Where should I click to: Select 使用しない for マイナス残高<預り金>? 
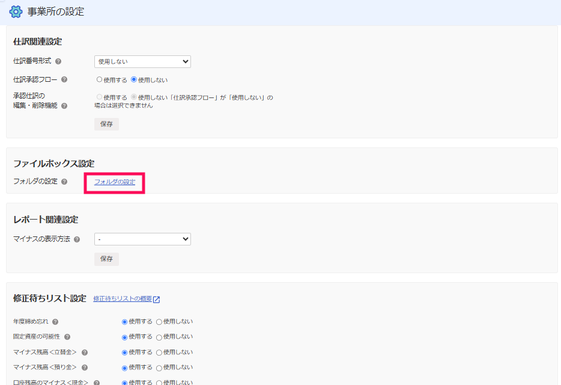pyautogui.click(x=159, y=368)
